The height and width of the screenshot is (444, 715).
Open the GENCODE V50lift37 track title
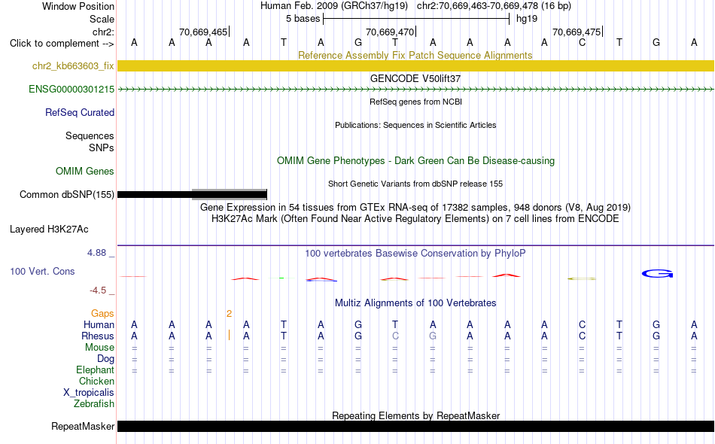(415, 78)
